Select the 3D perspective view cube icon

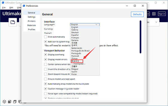click(x=4, y=102)
